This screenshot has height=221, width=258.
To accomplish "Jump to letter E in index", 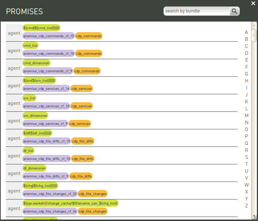I will pyautogui.click(x=246, y=60).
